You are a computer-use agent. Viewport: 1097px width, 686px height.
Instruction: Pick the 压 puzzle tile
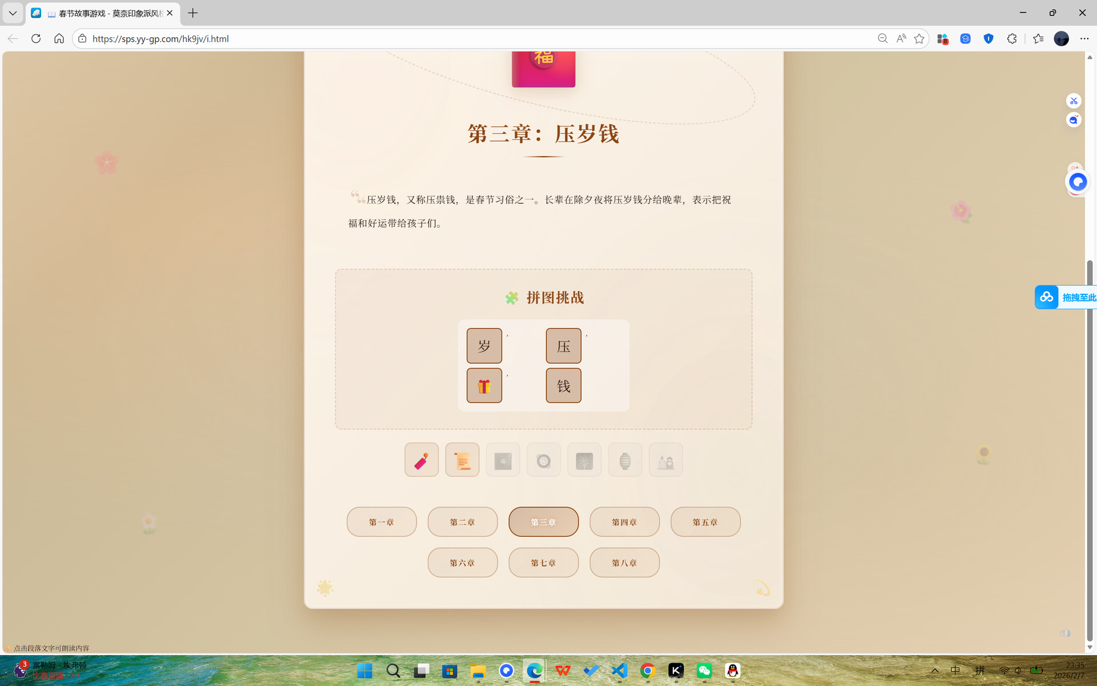pyautogui.click(x=563, y=346)
